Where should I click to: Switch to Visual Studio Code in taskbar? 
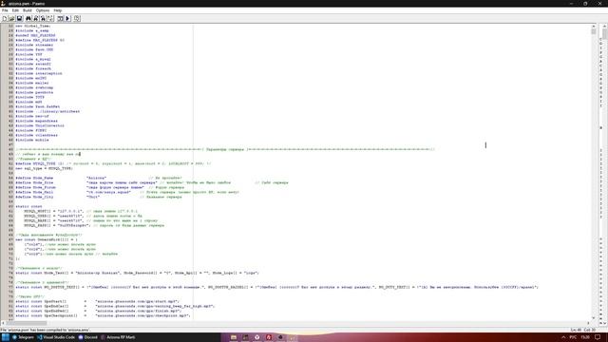coord(56,337)
